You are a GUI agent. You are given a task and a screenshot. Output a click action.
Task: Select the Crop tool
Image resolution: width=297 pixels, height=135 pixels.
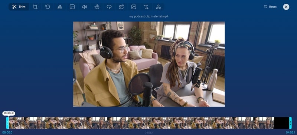click(x=35, y=7)
